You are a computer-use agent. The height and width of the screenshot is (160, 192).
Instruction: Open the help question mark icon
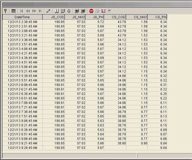pyautogui.click(x=5, y=11)
